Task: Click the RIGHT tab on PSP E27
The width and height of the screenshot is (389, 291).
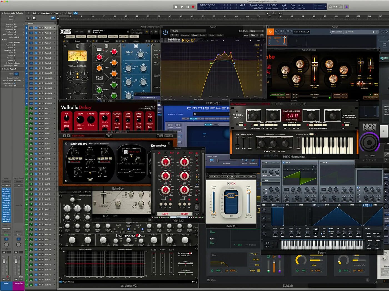Action: click(x=184, y=214)
